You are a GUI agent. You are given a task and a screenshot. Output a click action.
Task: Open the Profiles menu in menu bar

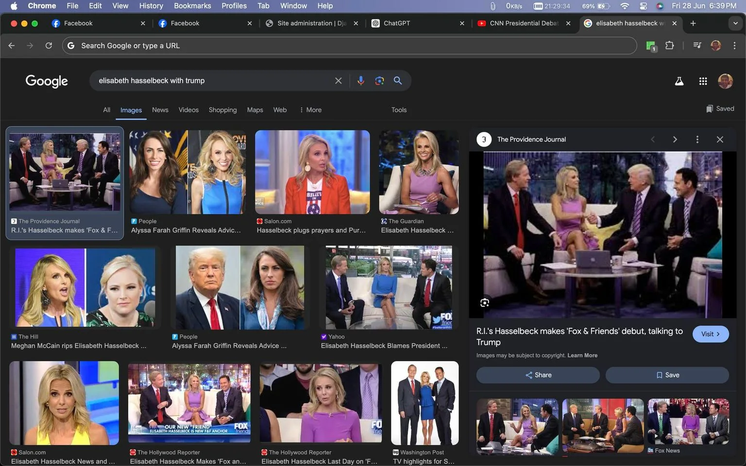coord(234,6)
